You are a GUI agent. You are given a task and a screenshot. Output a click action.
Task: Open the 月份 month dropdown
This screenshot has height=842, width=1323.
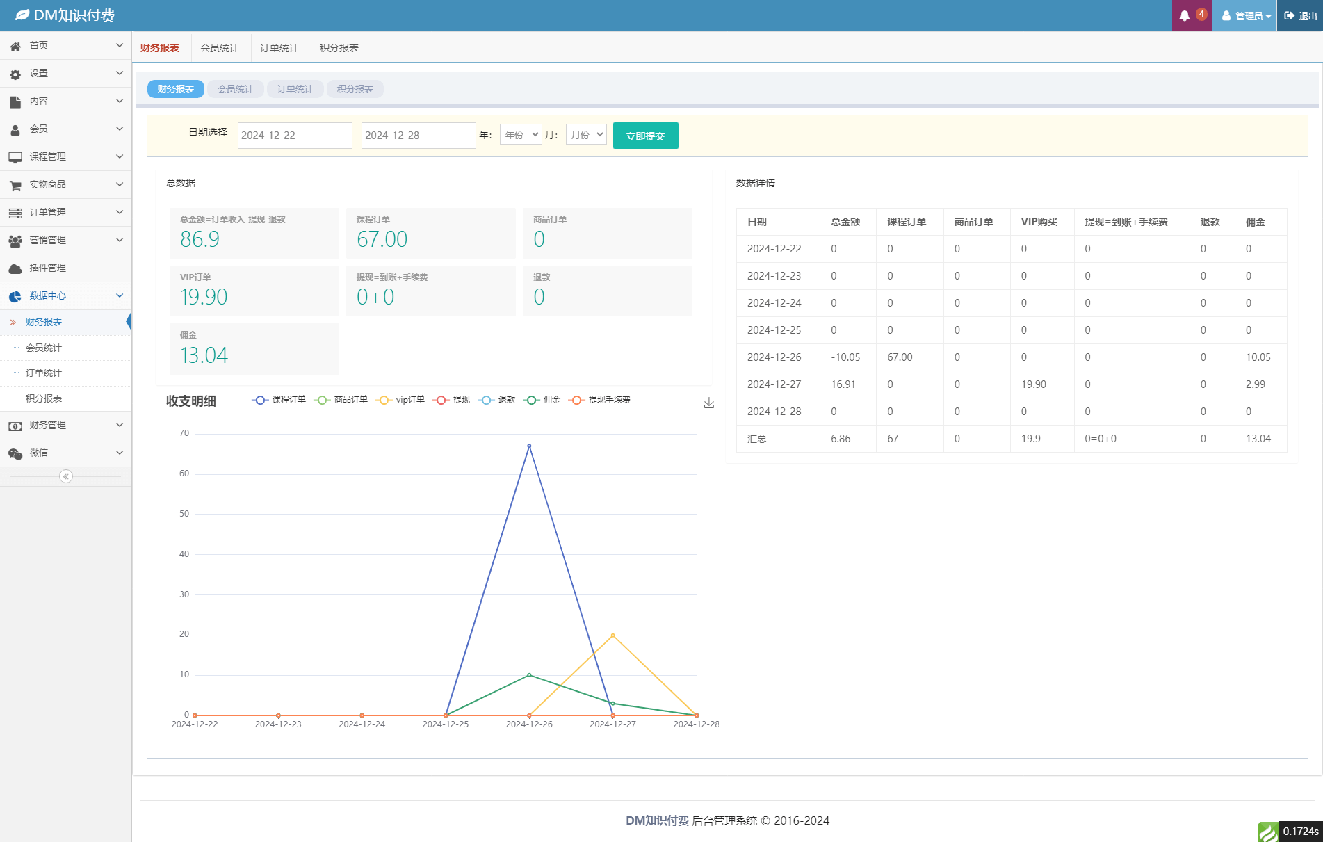[586, 135]
